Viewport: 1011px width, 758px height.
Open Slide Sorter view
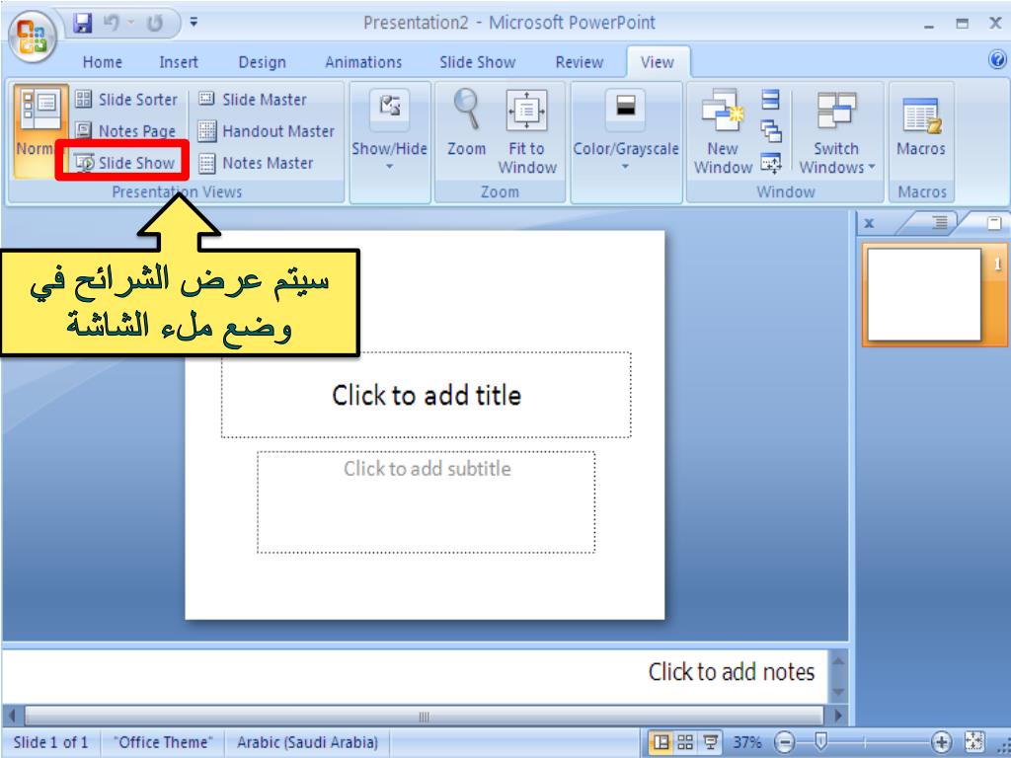125,100
